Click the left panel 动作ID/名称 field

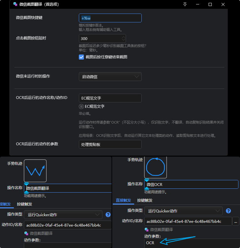[68, 225]
